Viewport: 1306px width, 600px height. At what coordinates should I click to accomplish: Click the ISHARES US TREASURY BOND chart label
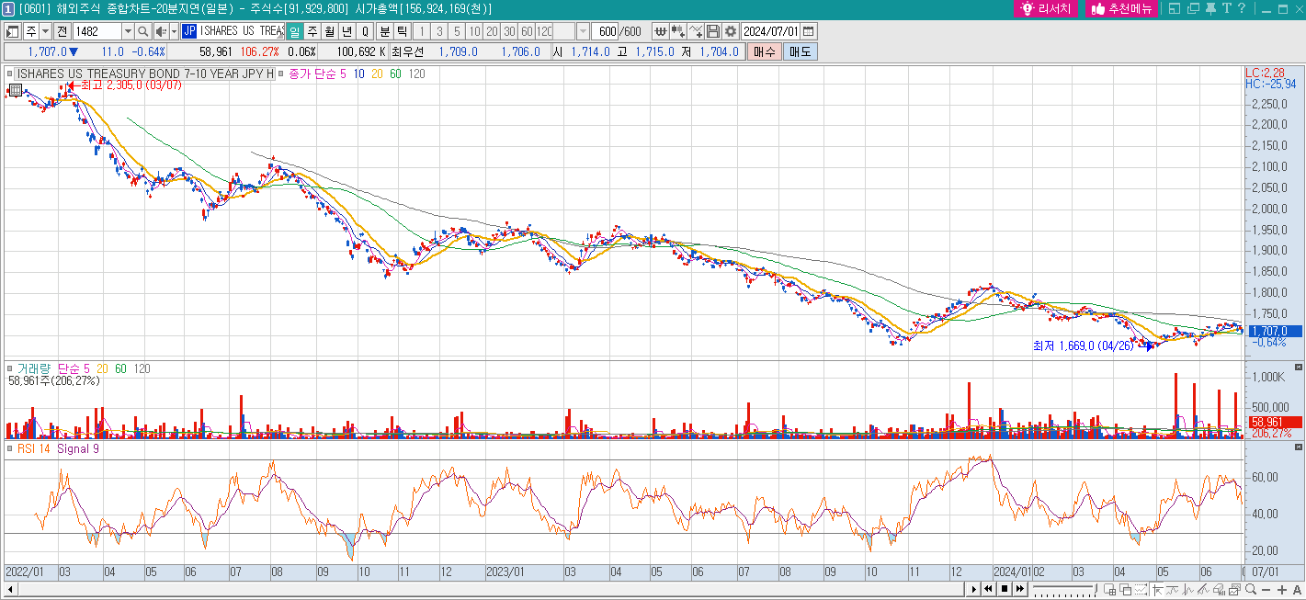(x=145, y=74)
